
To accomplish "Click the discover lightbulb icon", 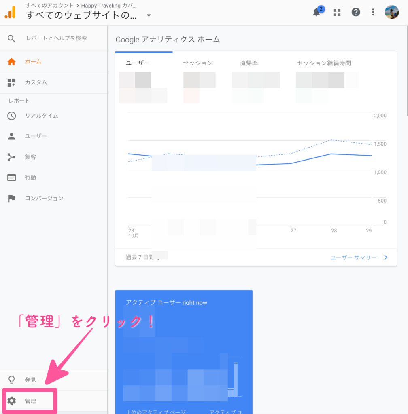I will (x=11, y=380).
